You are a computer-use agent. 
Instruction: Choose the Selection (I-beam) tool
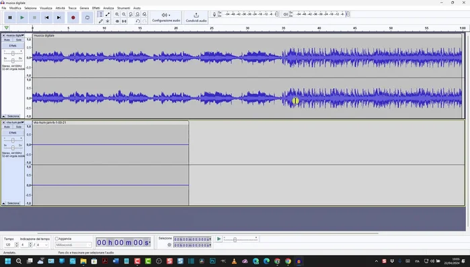click(x=101, y=14)
